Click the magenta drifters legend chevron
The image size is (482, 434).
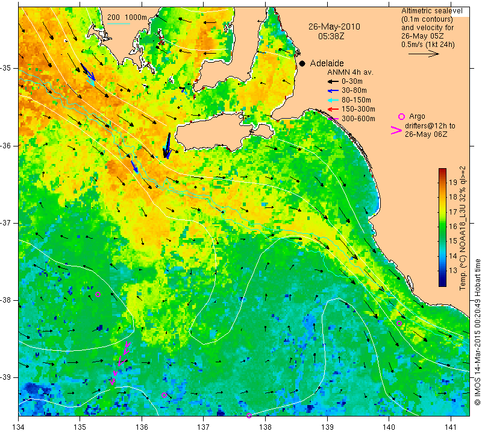click(396, 130)
